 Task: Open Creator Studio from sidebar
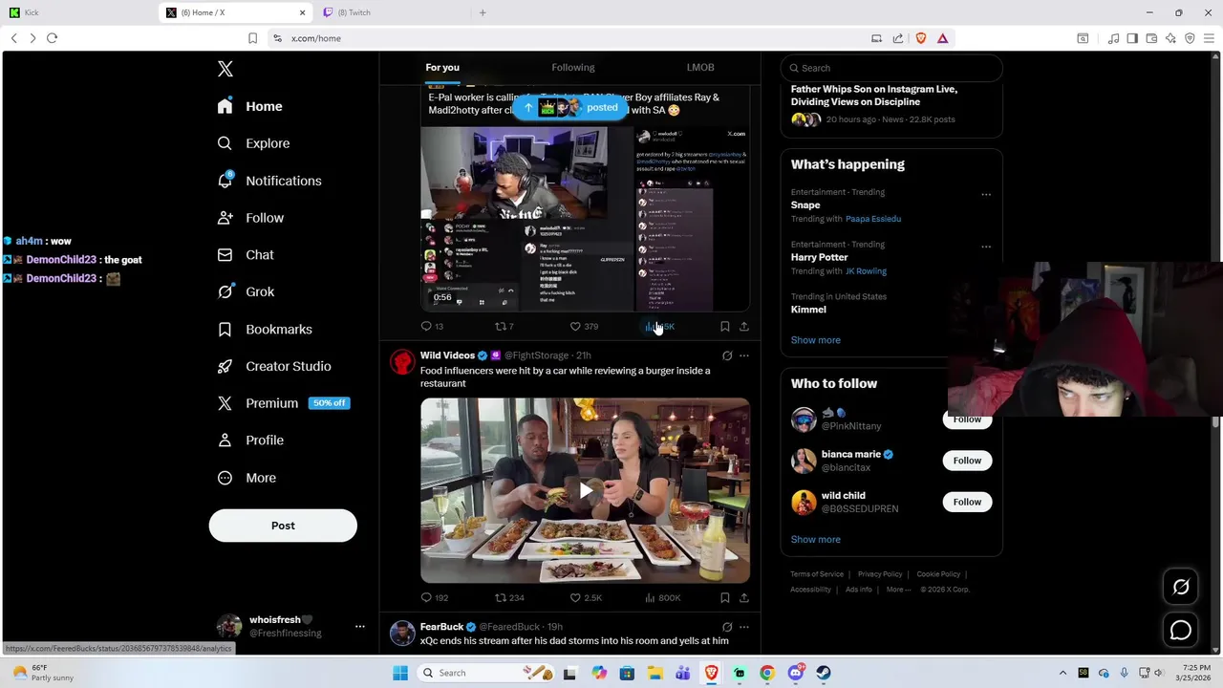click(274, 366)
